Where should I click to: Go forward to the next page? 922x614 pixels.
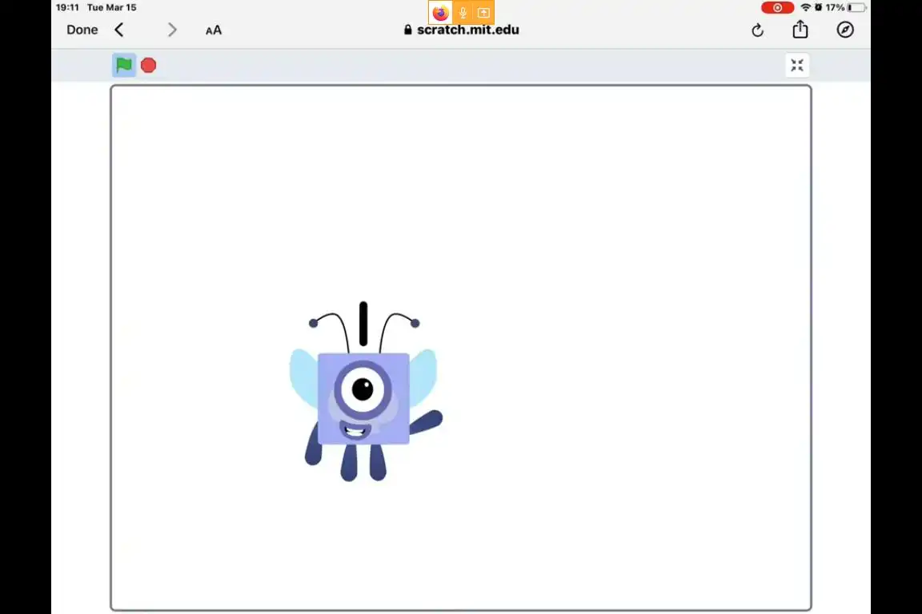[x=172, y=30]
